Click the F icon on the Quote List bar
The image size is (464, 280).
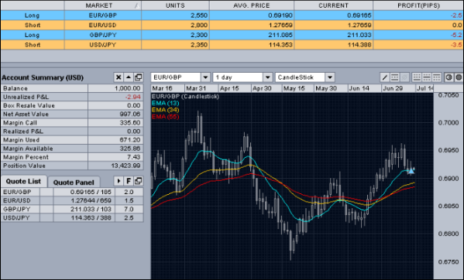click(129, 181)
